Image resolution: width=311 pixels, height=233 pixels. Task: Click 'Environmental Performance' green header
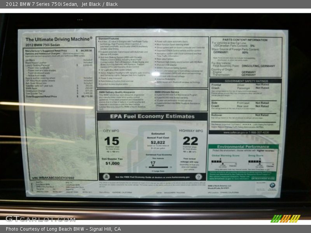243,147
